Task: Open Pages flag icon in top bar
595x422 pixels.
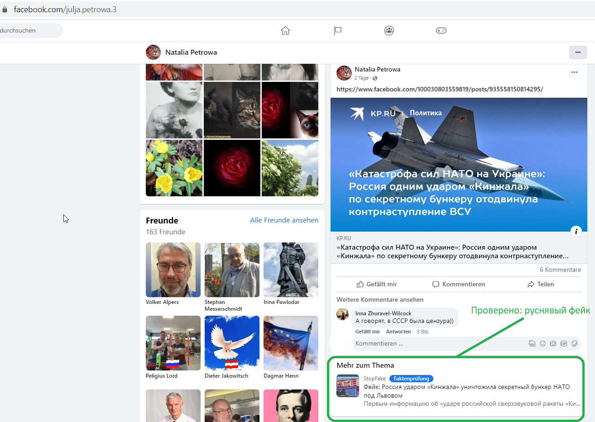Action: pyautogui.click(x=338, y=30)
